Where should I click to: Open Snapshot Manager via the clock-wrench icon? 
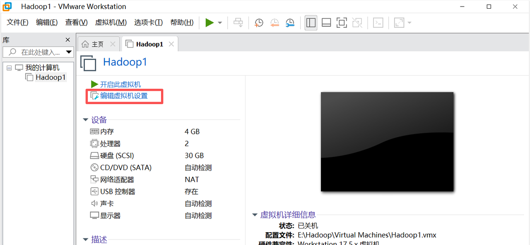pyautogui.click(x=290, y=22)
